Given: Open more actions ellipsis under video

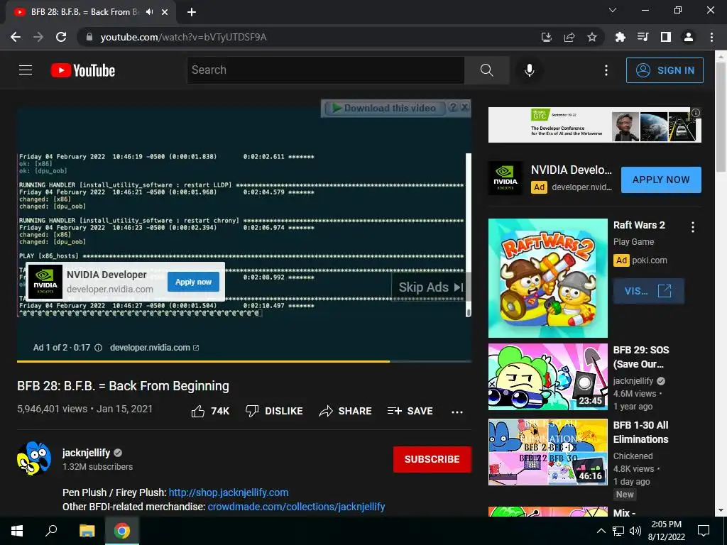Looking at the screenshot, I should [457, 412].
